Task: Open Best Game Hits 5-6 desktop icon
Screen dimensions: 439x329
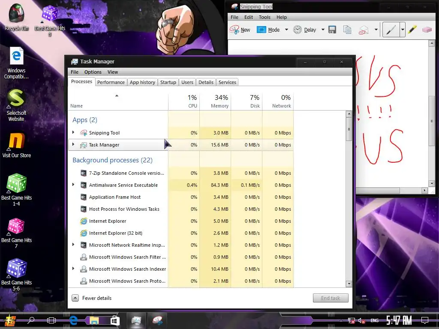Action: (17, 275)
